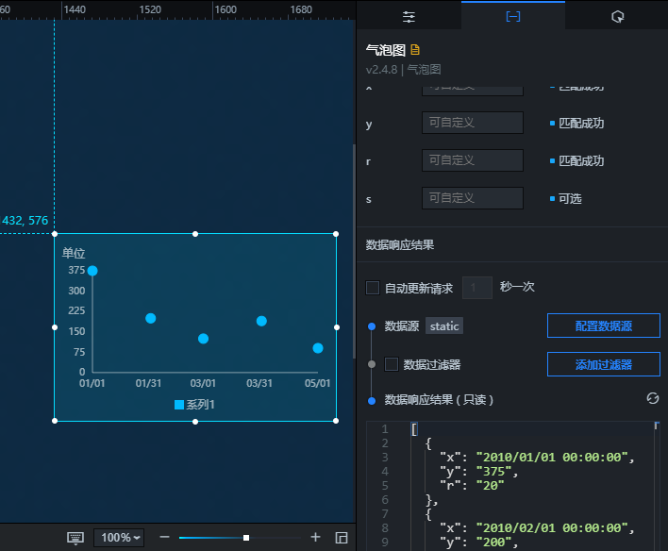
Task: Enable the 数据过滤器 checkbox
Action: point(392,364)
